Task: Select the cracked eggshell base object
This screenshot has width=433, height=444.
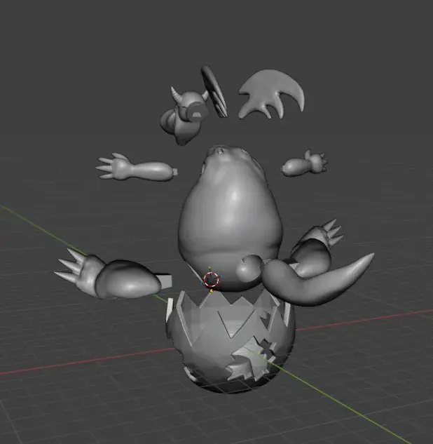Action: pos(230,342)
